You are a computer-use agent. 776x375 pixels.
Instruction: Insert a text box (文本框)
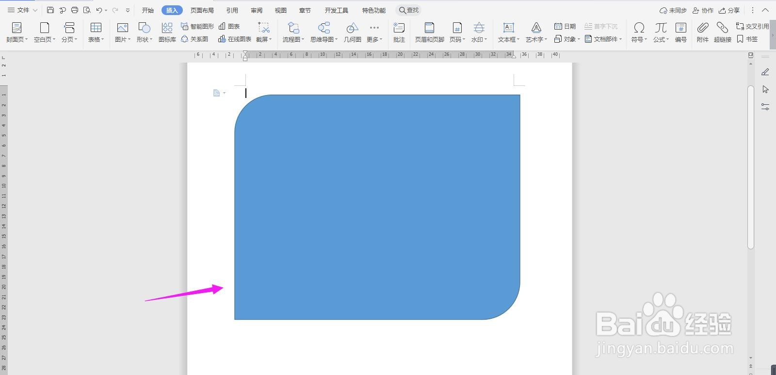click(509, 33)
